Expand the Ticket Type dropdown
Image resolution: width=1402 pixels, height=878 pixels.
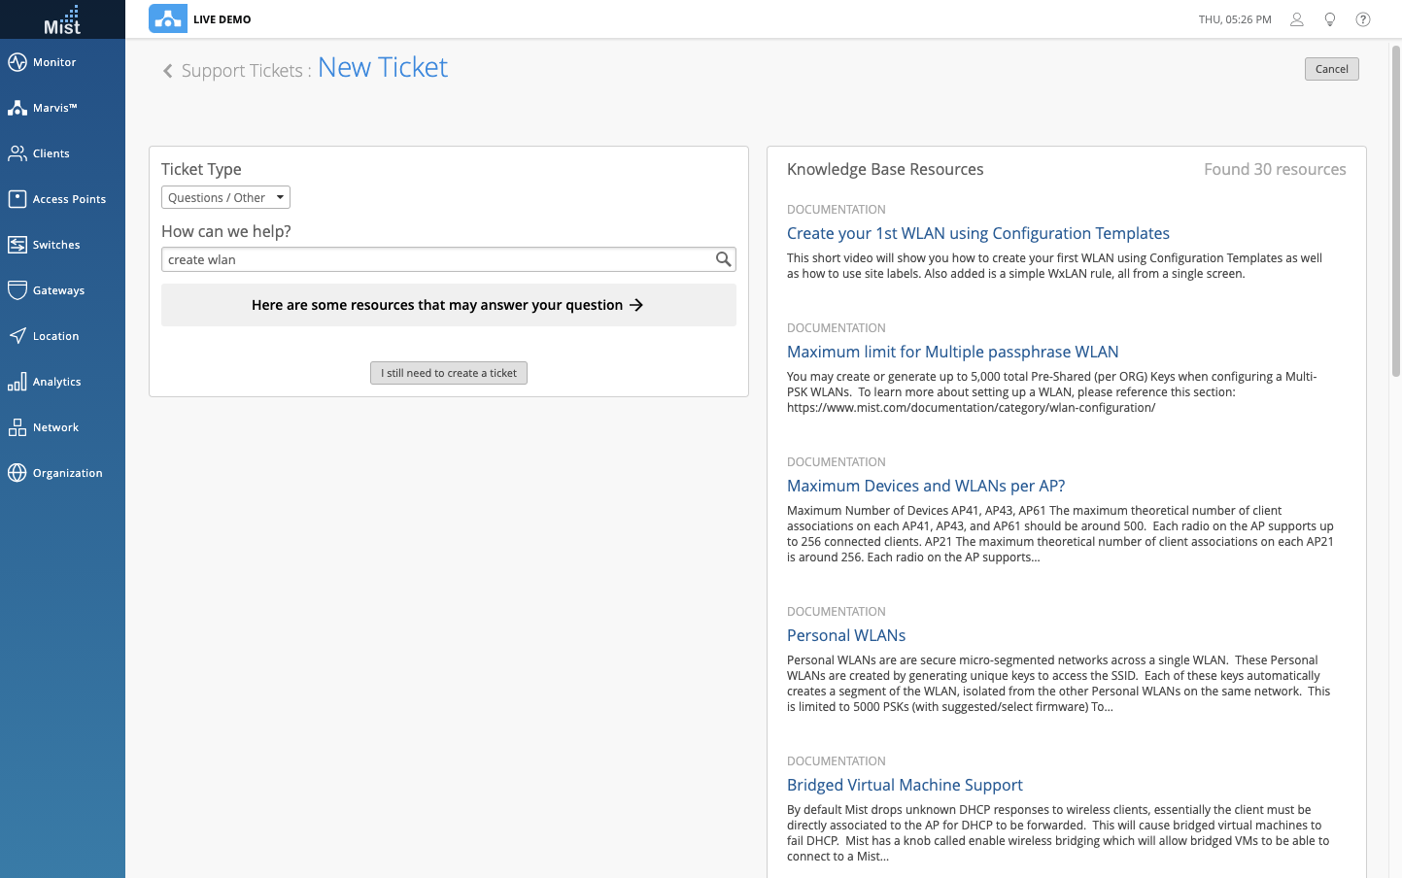[x=225, y=197]
